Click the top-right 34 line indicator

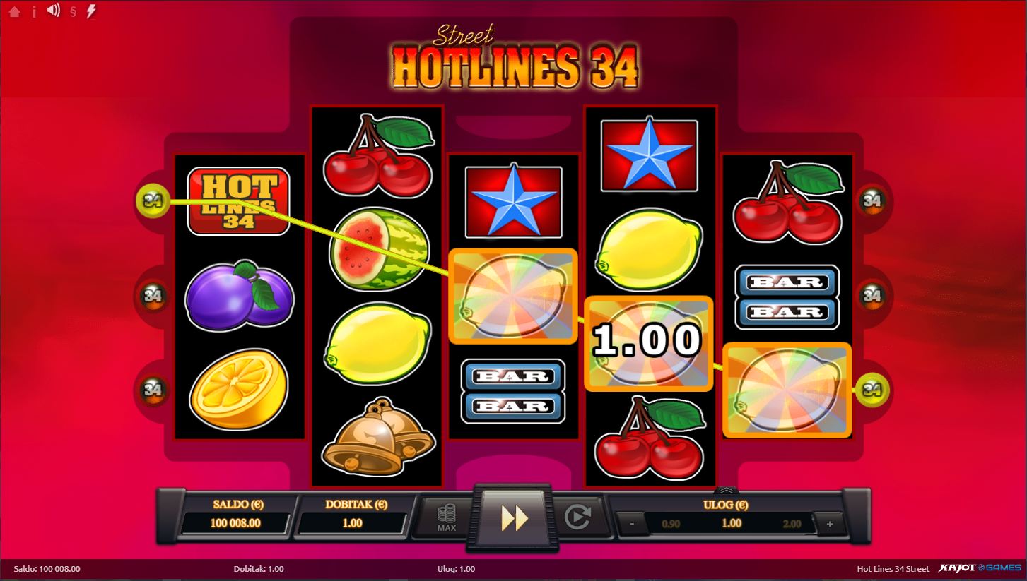872,201
